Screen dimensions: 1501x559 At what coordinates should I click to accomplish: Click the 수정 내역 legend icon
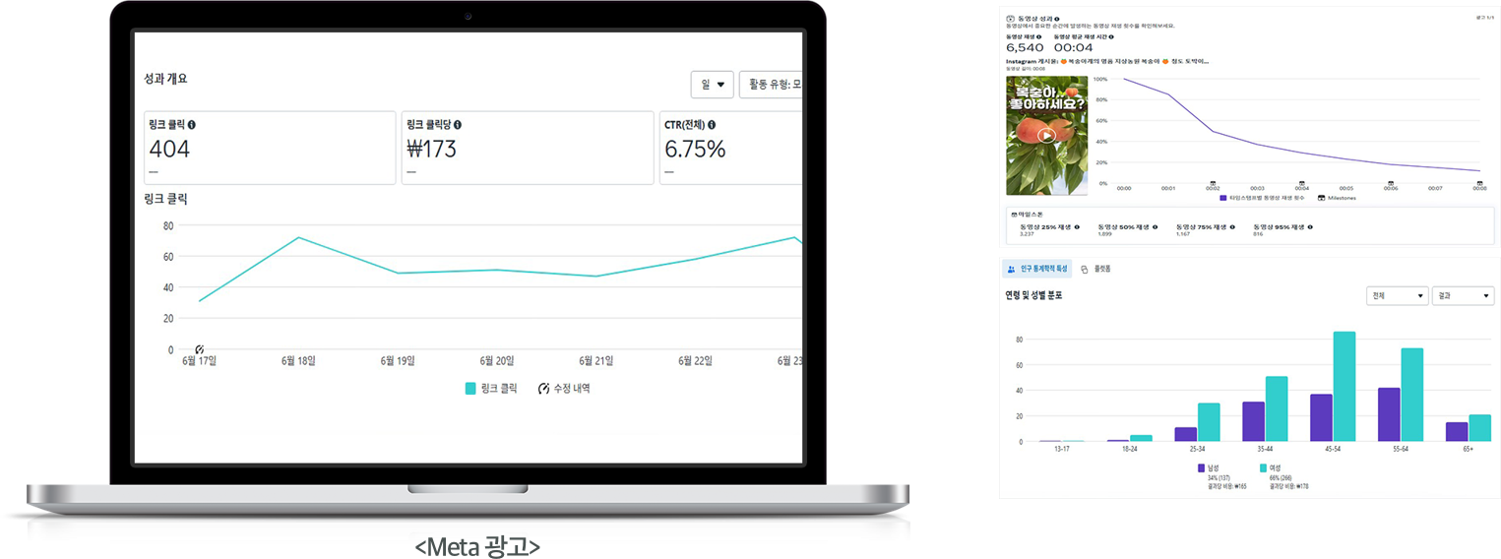click(543, 389)
